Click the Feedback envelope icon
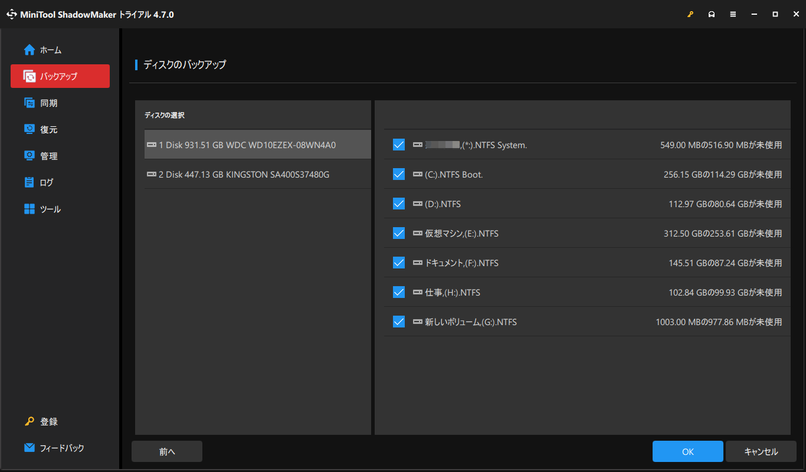 pos(30,448)
